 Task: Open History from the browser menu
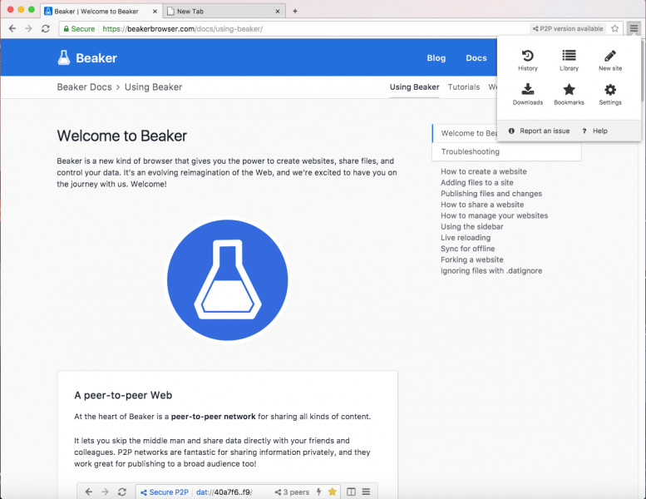pyautogui.click(x=527, y=60)
